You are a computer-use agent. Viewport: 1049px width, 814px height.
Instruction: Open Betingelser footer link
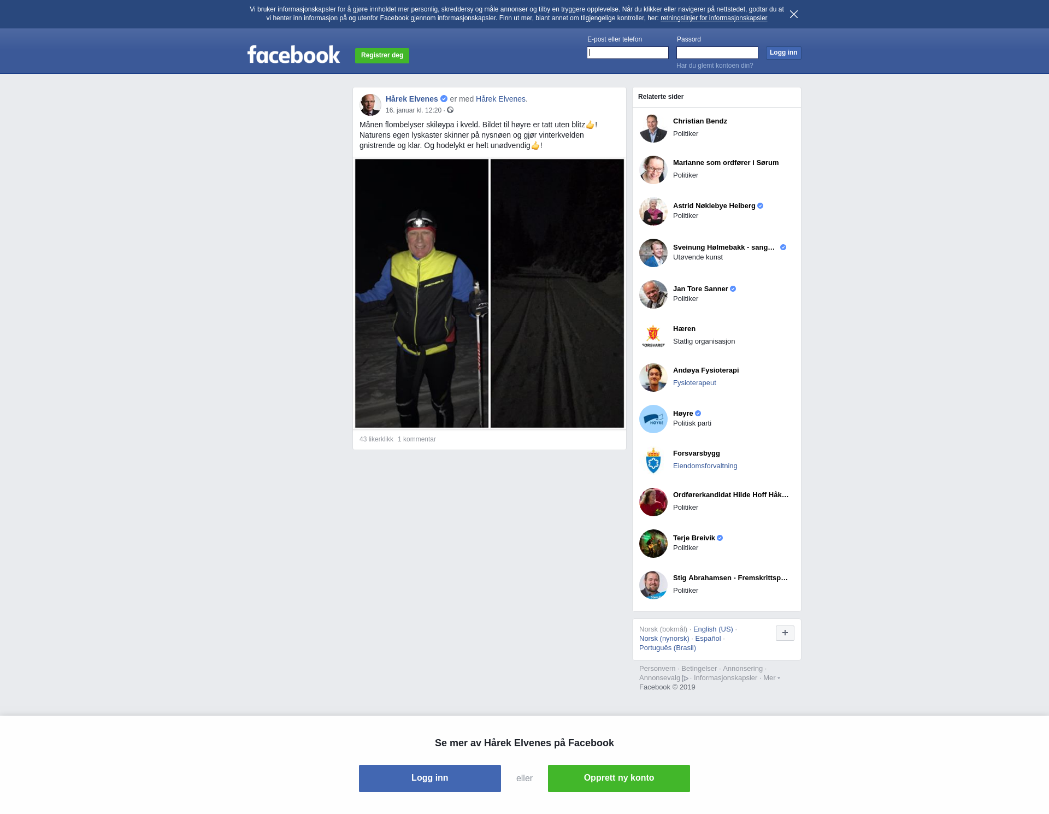(x=699, y=669)
